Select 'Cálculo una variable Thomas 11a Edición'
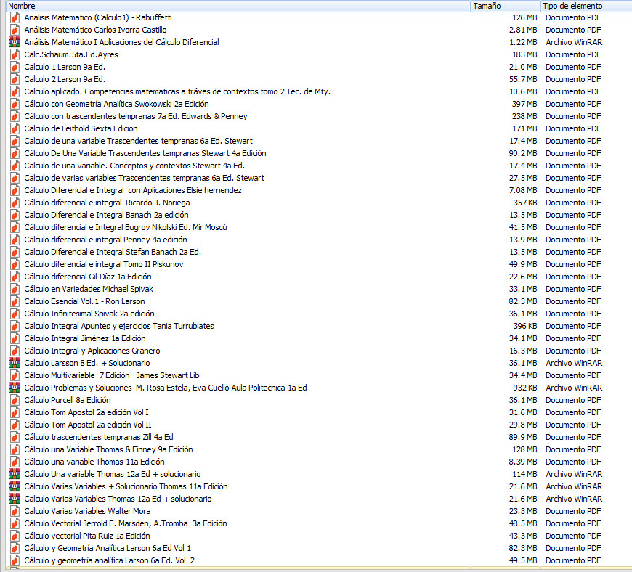This screenshot has width=632, height=572. pyautogui.click(x=94, y=462)
